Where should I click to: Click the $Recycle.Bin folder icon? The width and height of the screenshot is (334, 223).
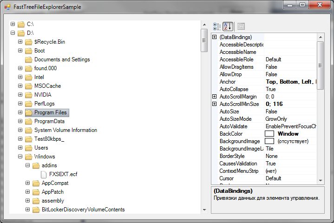click(28, 42)
